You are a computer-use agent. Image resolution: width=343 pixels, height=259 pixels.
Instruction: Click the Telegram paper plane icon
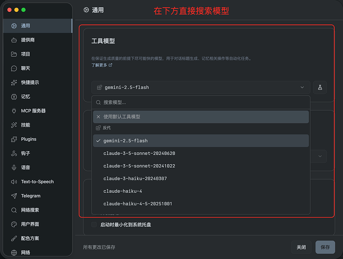pos(14,196)
